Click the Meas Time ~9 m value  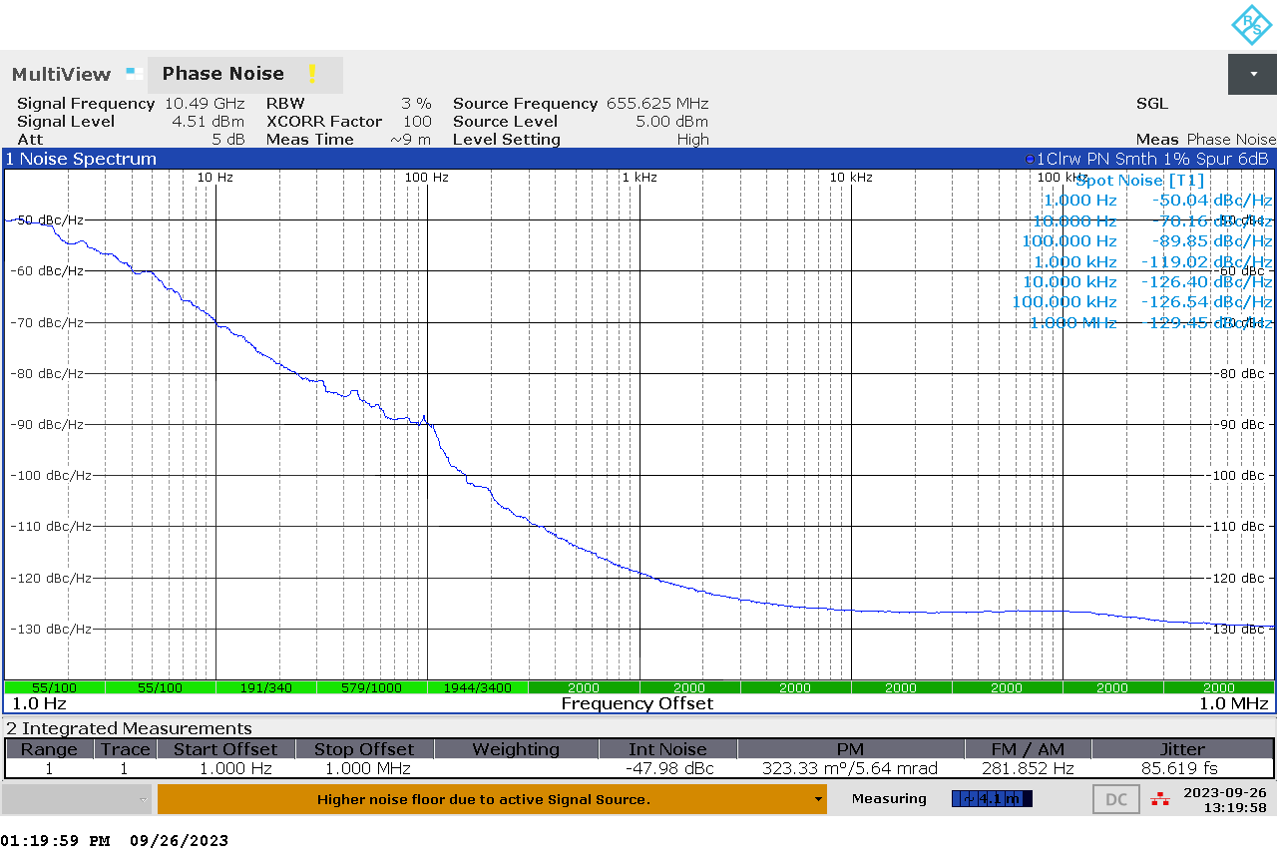pos(411,140)
